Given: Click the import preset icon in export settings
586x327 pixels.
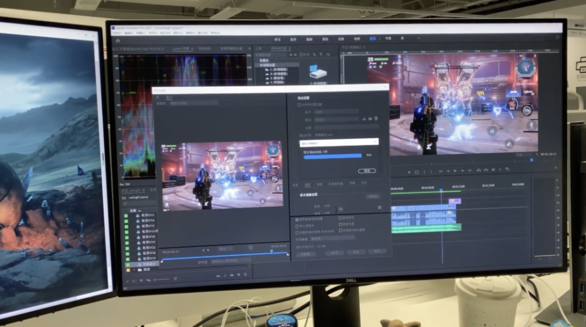Looking at the screenshot, I should (x=370, y=119).
